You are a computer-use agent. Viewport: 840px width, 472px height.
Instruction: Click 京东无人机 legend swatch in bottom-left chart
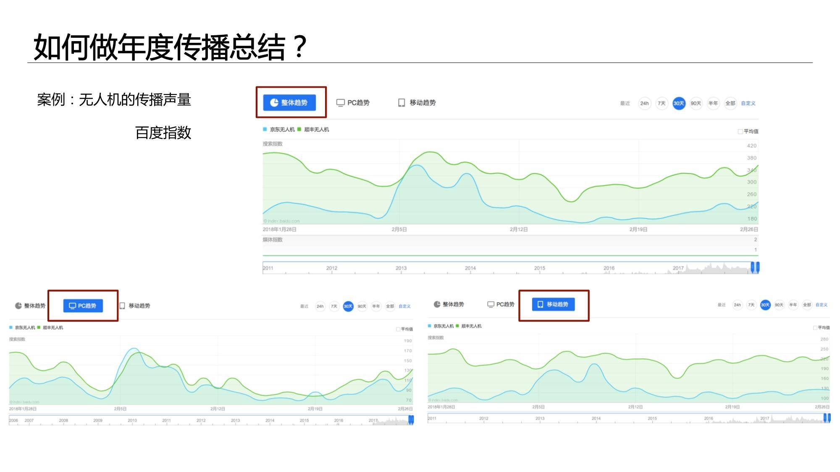tap(11, 327)
